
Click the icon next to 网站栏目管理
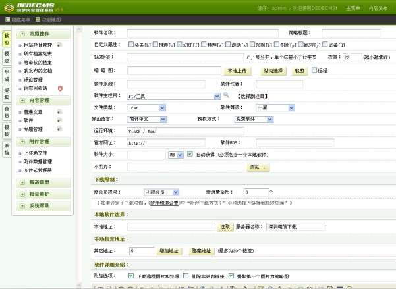(x=59, y=45)
